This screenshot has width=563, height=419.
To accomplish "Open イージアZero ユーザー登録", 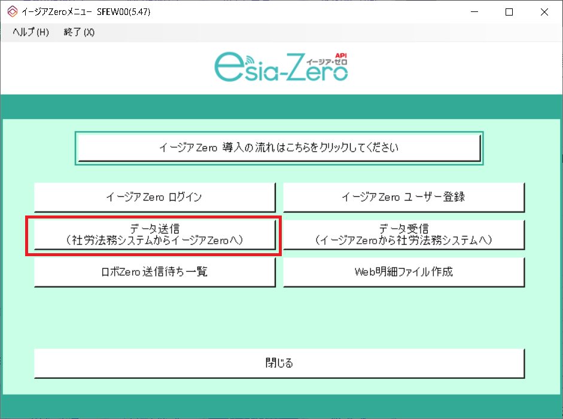I will pyautogui.click(x=404, y=197).
